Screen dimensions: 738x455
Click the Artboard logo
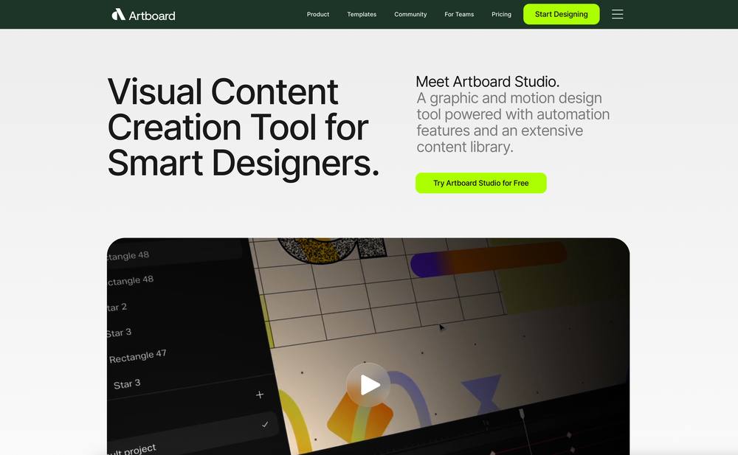tap(143, 15)
